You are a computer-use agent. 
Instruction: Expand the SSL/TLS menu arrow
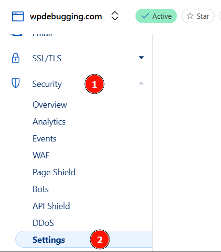pyautogui.click(x=141, y=57)
